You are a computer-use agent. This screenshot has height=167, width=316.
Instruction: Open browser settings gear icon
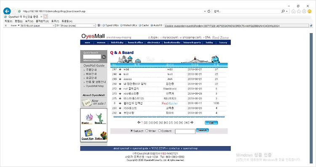304,11
